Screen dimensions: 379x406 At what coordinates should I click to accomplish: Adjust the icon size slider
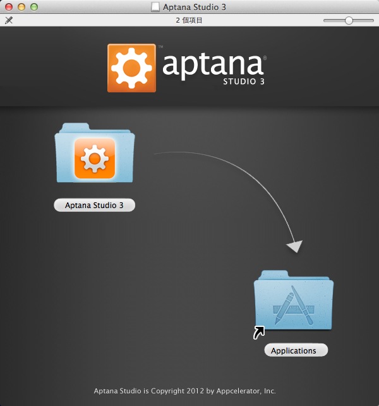point(349,20)
